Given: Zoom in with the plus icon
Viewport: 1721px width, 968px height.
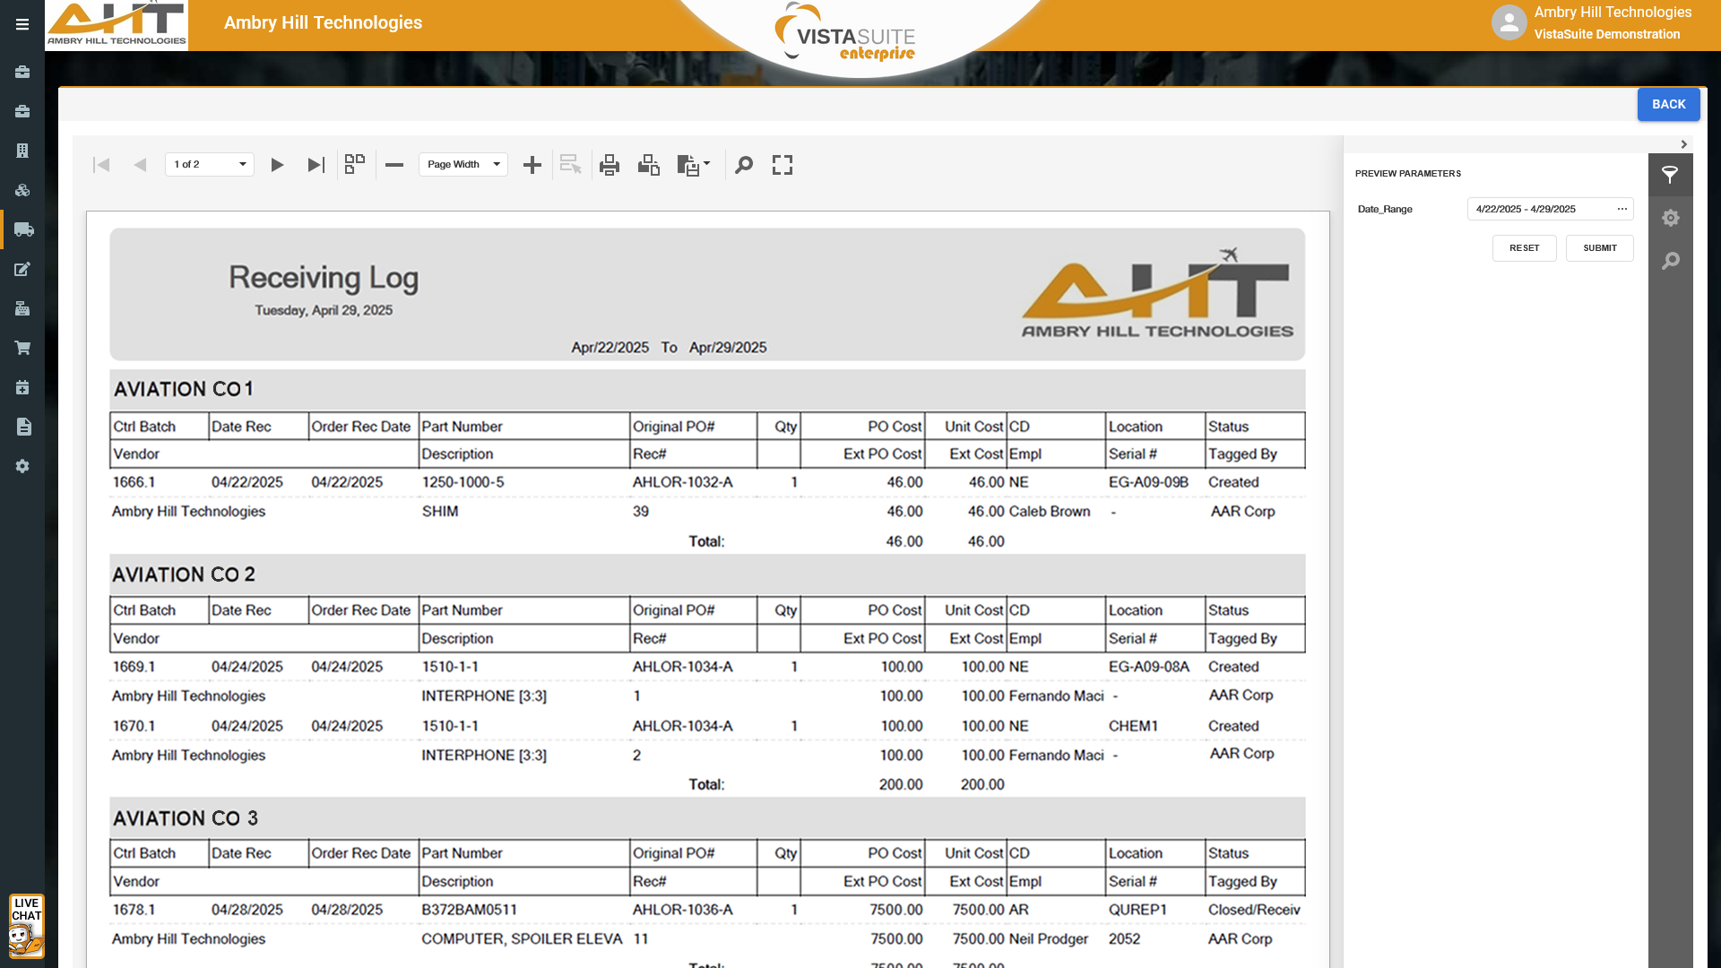Looking at the screenshot, I should click(532, 165).
